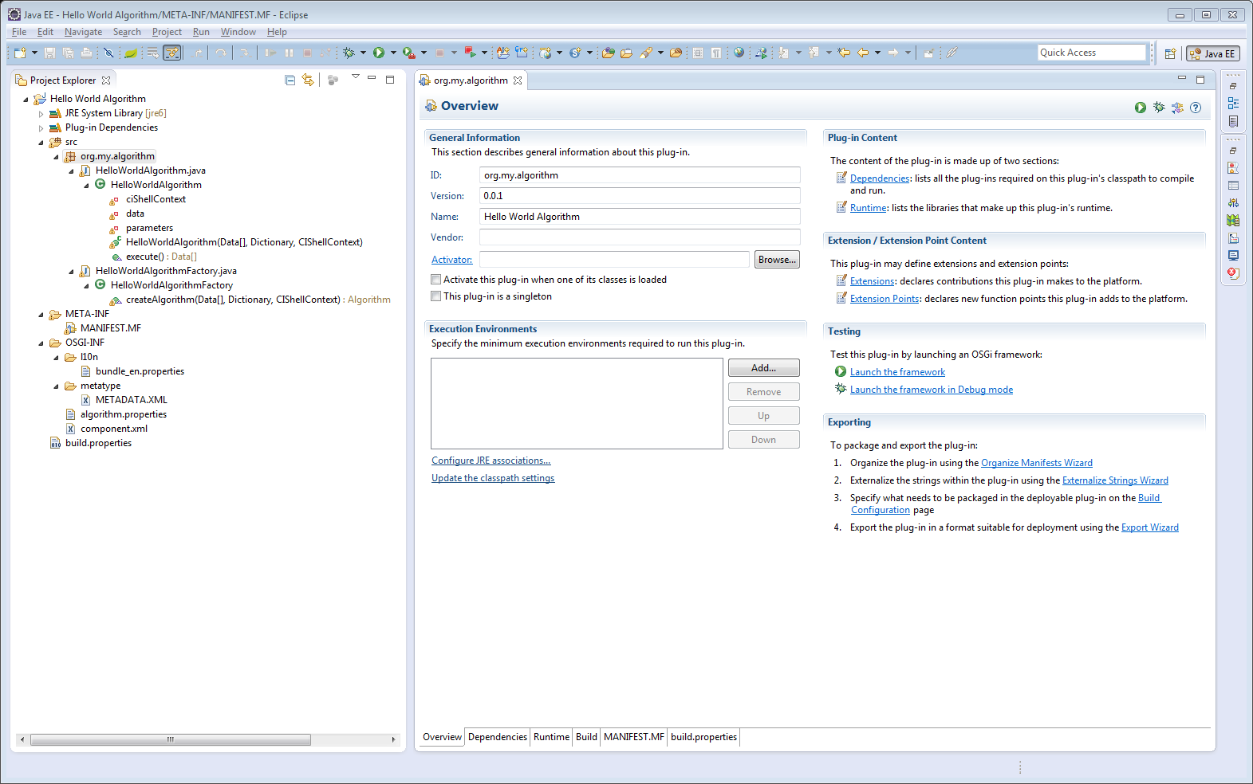The image size is (1253, 784).
Task: Click Add button for Execution Environments
Action: click(763, 368)
